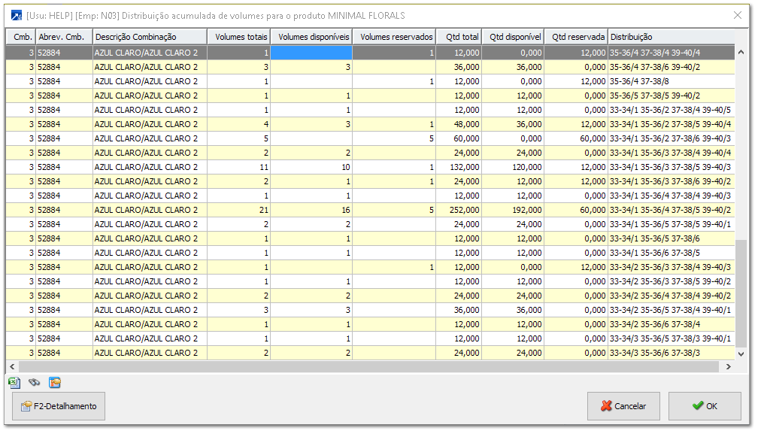
Task: Click the binoculars search icon
Action: 34,382
